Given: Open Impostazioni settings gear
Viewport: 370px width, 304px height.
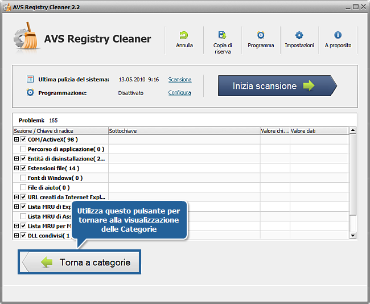Looking at the screenshot, I should tap(299, 35).
